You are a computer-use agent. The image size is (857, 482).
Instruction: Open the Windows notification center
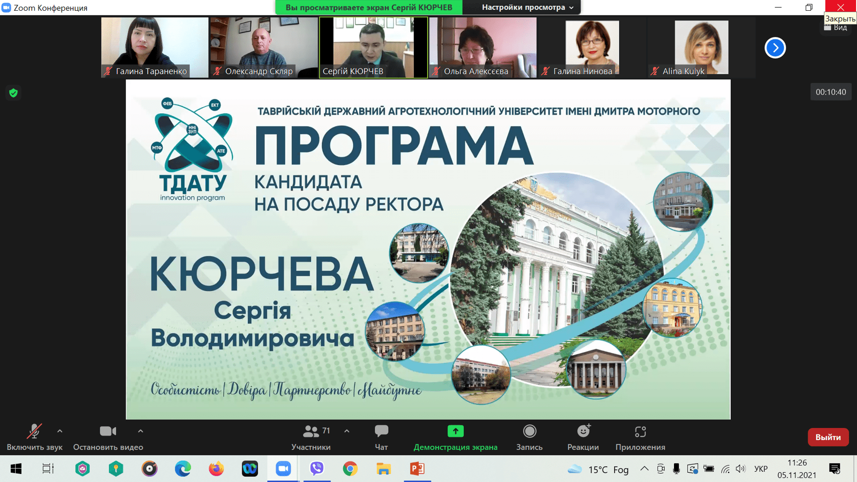coord(835,468)
